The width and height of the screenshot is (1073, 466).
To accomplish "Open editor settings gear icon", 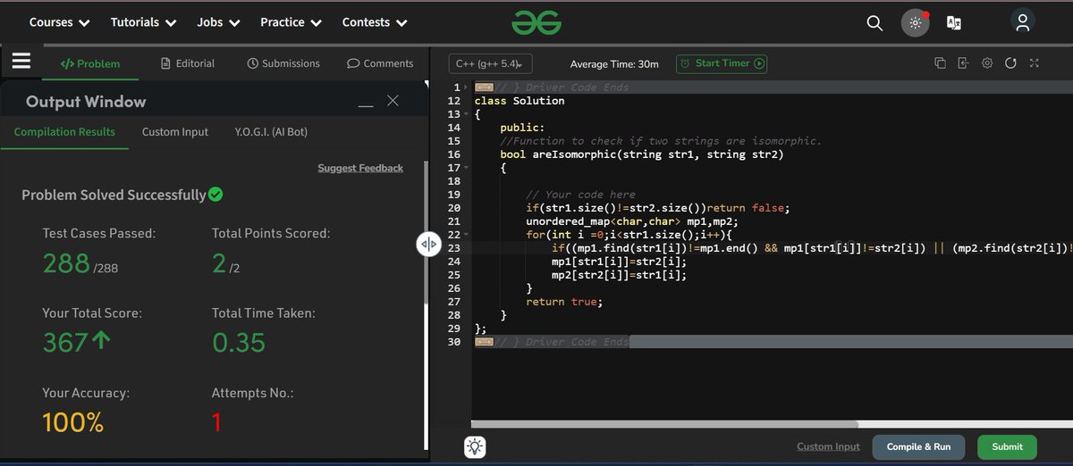I will pyautogui.click(x=987, y=63).
